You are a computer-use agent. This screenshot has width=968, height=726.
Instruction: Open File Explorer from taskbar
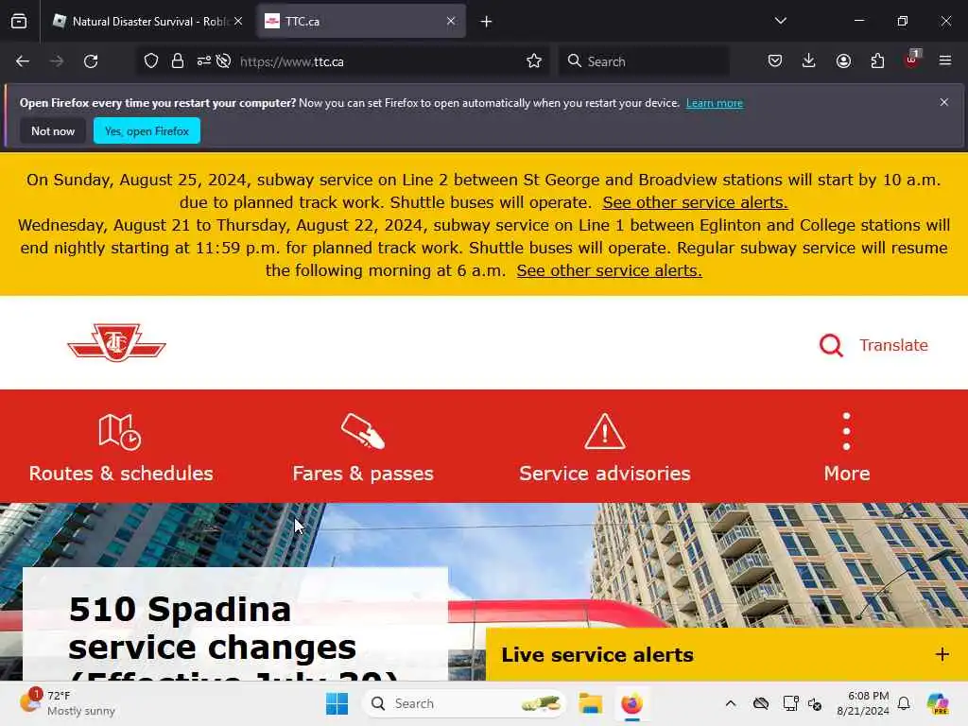coord(590,703)
